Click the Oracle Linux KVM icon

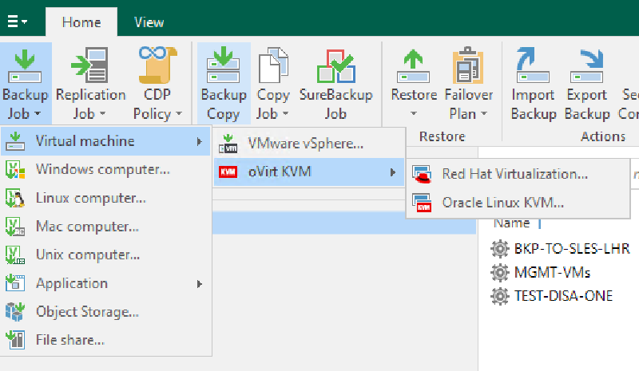click(x=422, y=203)
